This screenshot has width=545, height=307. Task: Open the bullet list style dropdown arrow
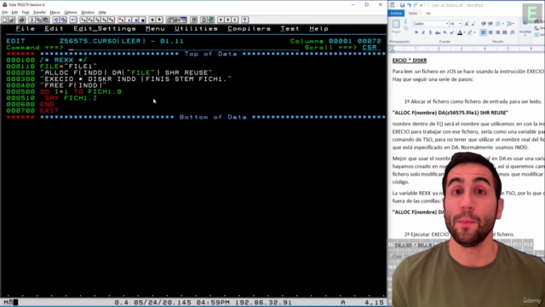503,24
